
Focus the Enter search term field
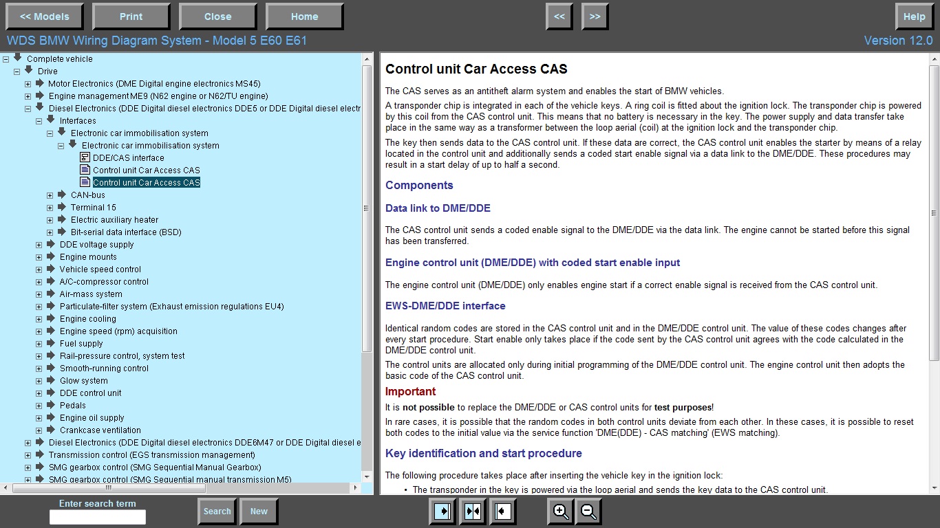[x=98, y=517]
